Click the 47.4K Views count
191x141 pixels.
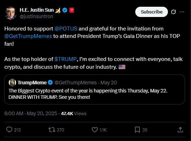pos(73,113)
